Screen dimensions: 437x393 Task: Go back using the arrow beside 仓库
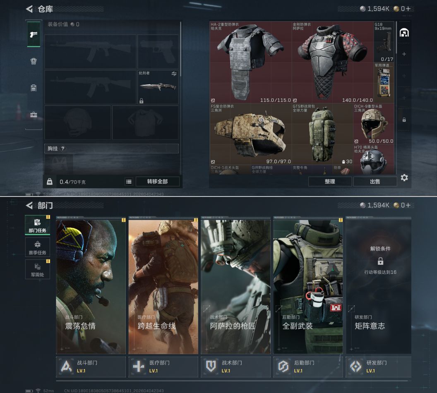pos(29,9)
